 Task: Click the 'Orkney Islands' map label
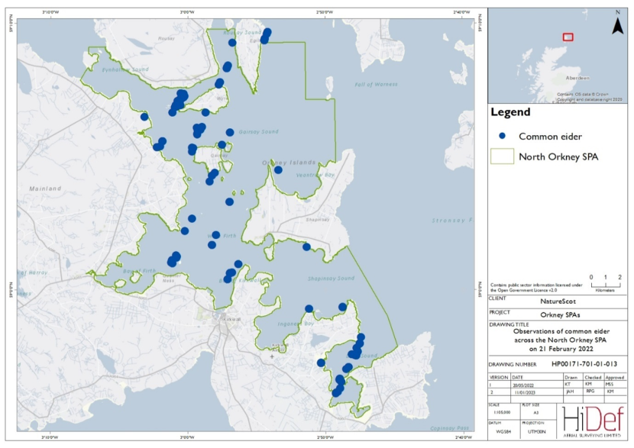tap(289, 163)
